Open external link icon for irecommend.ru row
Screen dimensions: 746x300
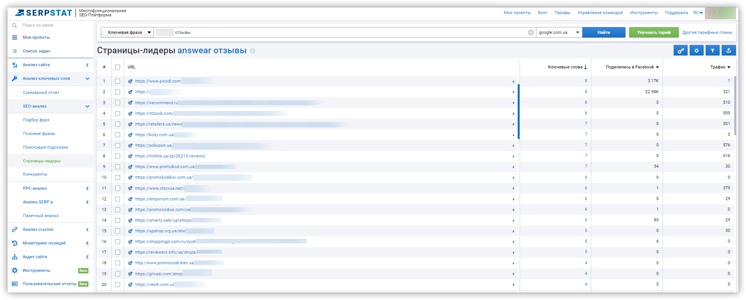coord(130,103)
